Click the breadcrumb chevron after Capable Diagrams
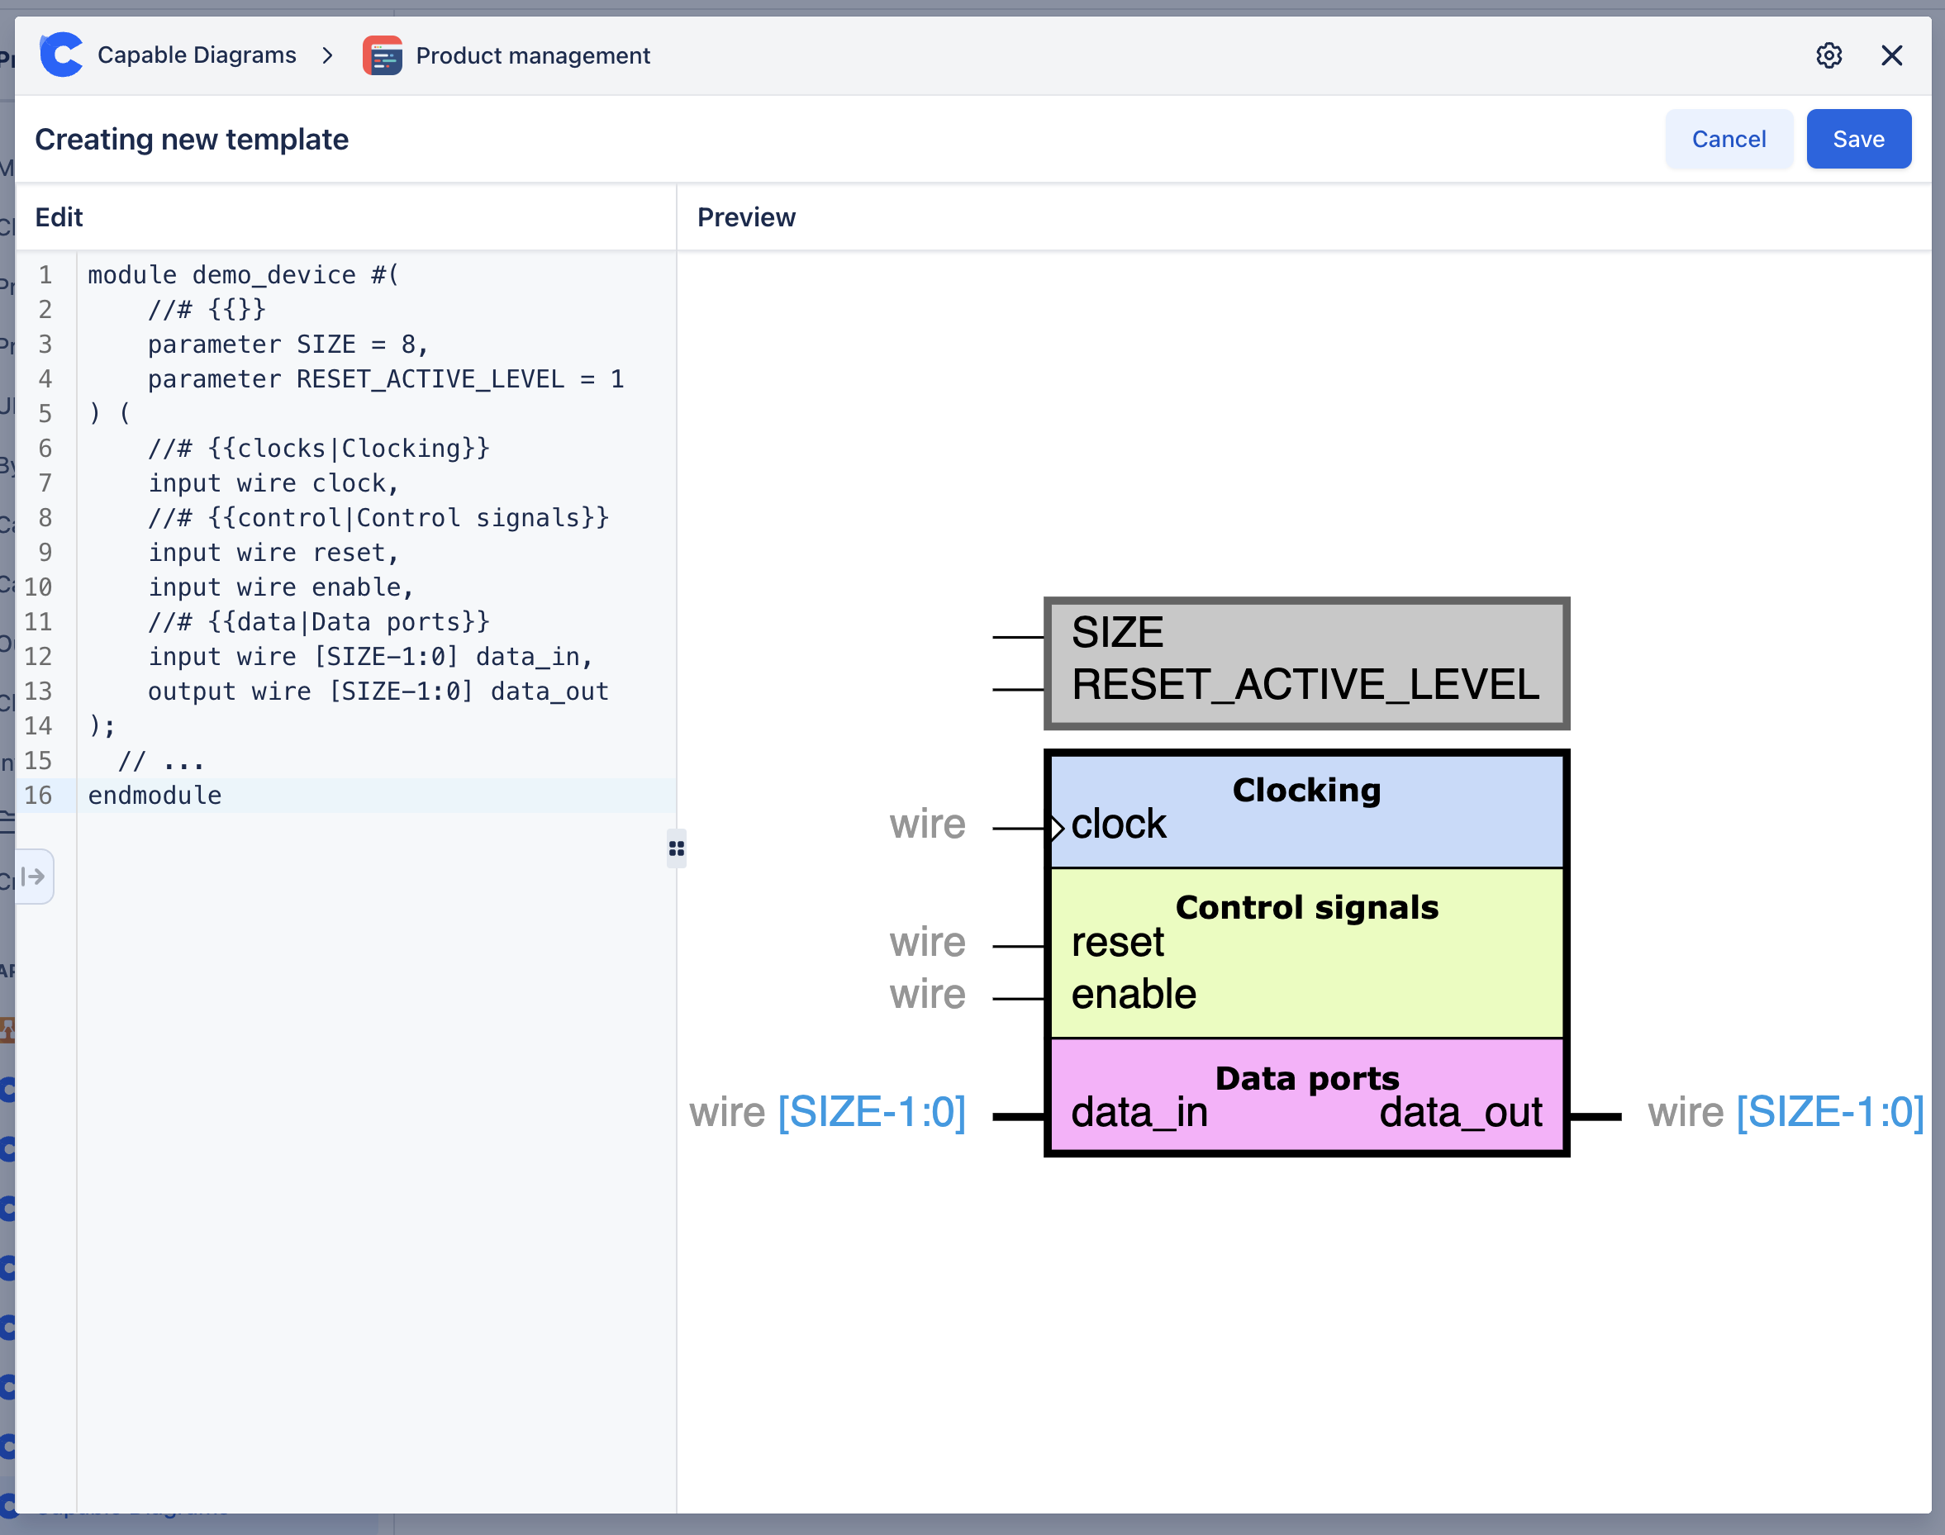 (x=328, y=55)
